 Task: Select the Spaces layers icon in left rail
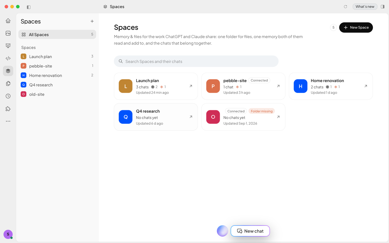coord(8,71)
